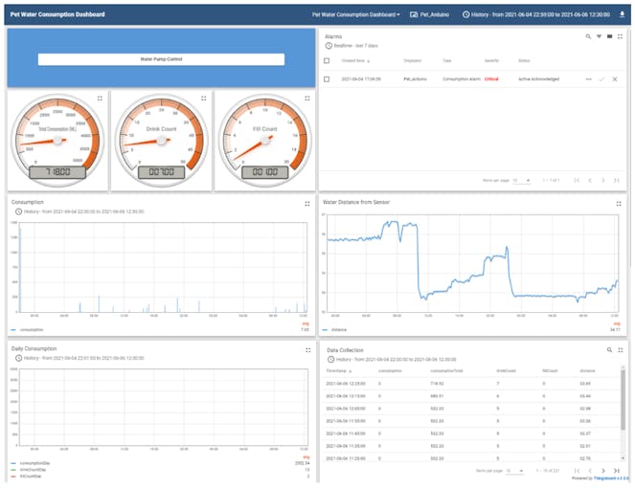Open the Alarms Realtime last 7 days timewindow

tap(352, 46)
